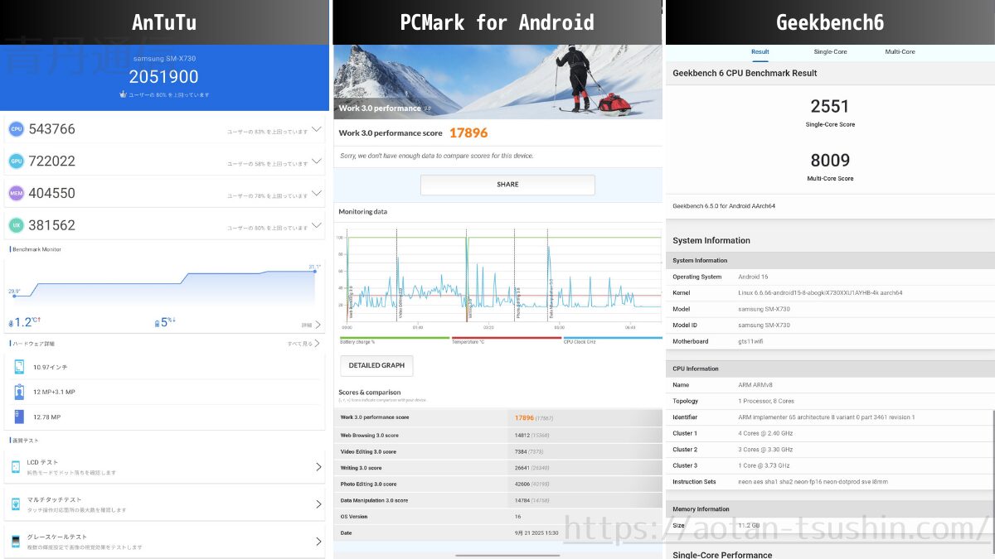995x559 pixels.
Task: Click the purple MEM score icon
Action: (x=17, y=193)
